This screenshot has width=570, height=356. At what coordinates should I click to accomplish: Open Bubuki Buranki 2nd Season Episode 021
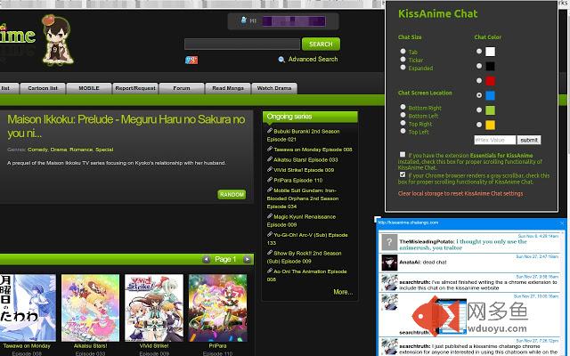(x=303, y=135)
